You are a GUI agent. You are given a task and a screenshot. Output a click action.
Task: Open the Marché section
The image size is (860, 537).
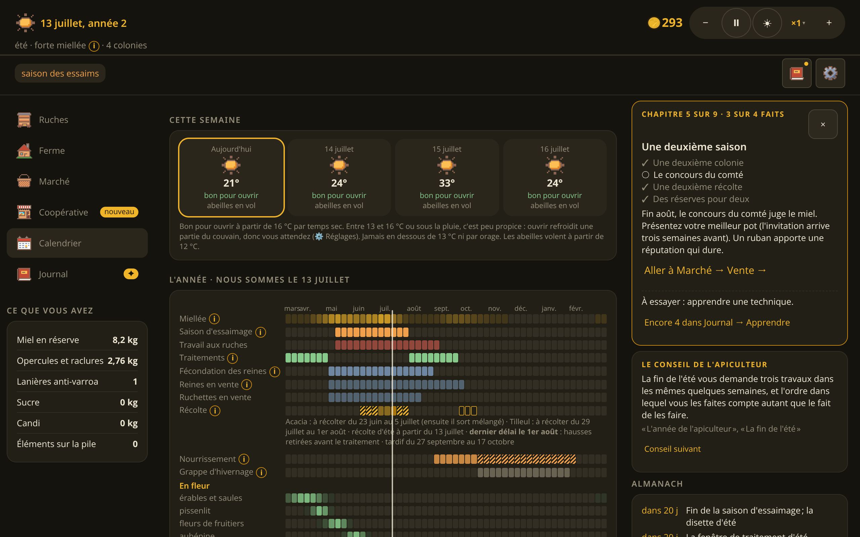pyautogui.click(x=77, y=182)
